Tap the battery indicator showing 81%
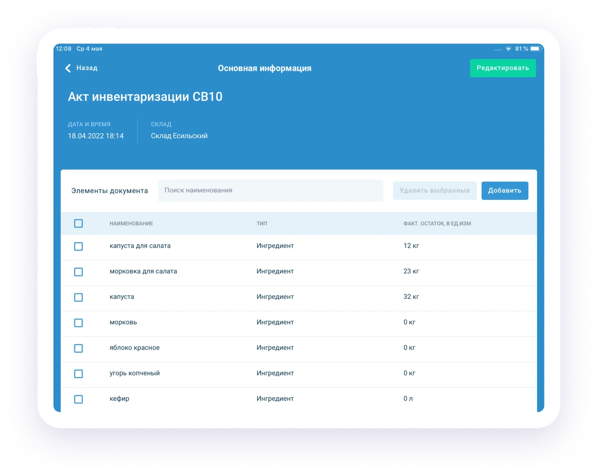597x474 pixels. 534,48
